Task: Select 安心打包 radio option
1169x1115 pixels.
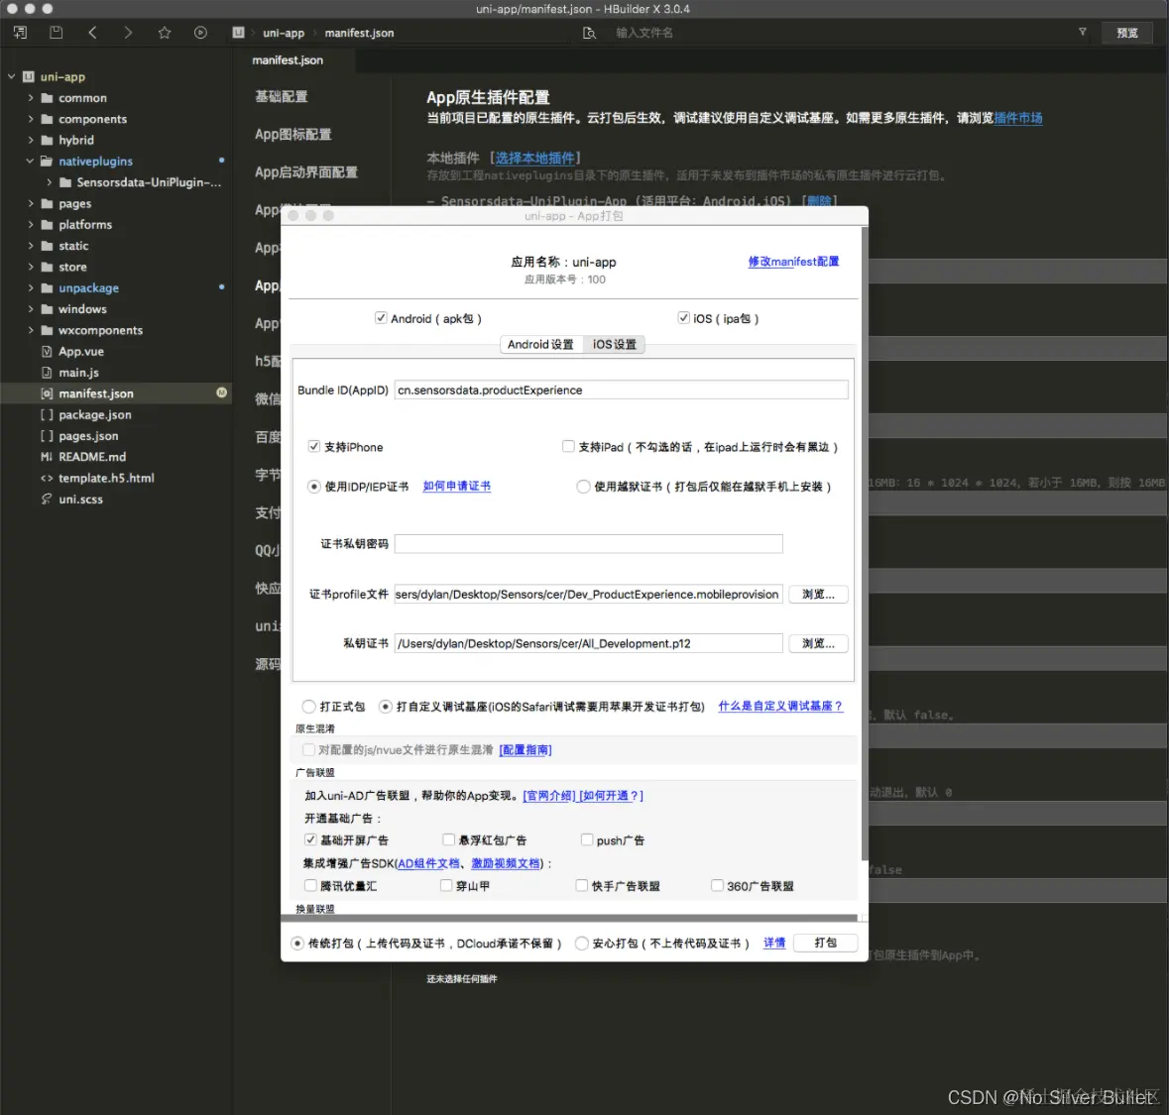Action: [581, 944]
